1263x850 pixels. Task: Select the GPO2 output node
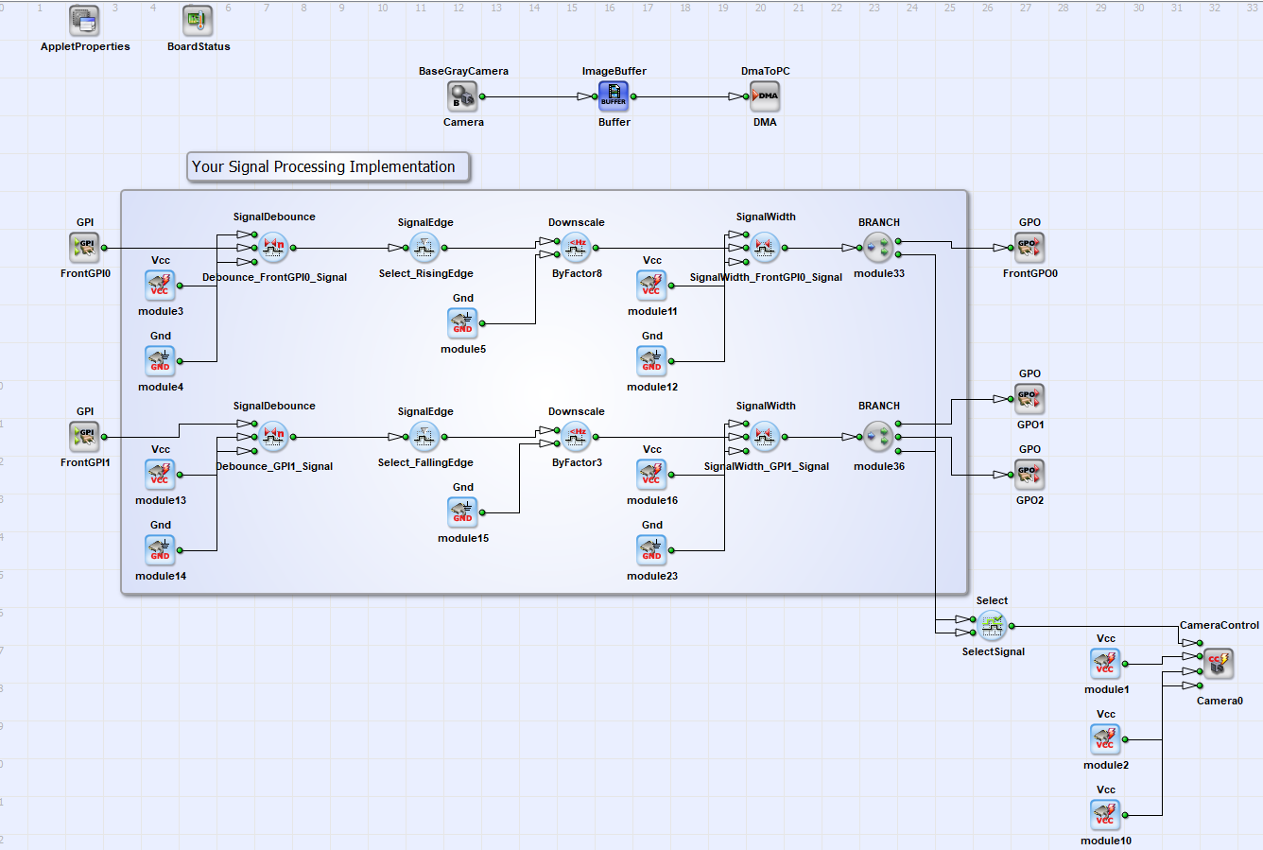tap(1030, 475)
